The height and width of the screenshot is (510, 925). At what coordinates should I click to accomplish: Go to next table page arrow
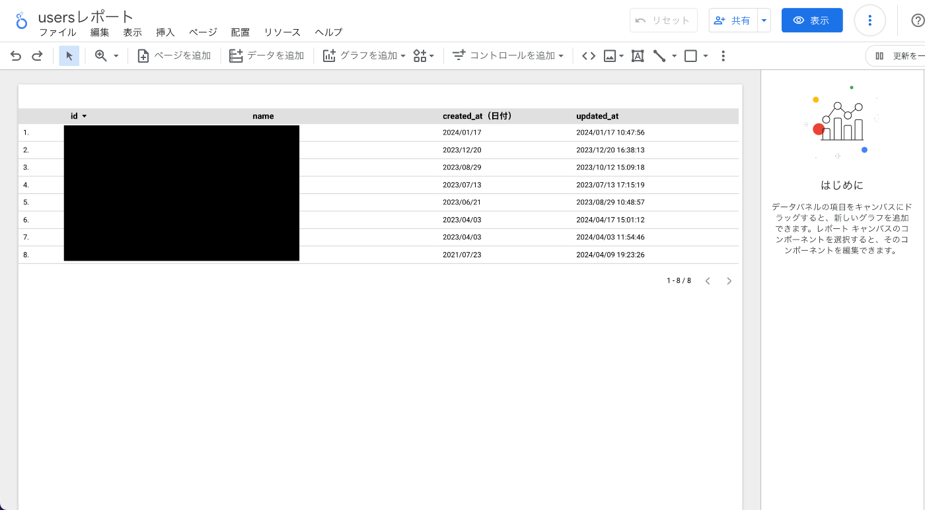pos(729,281)
